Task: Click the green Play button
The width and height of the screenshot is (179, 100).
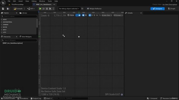Action: tap(40, 9)
